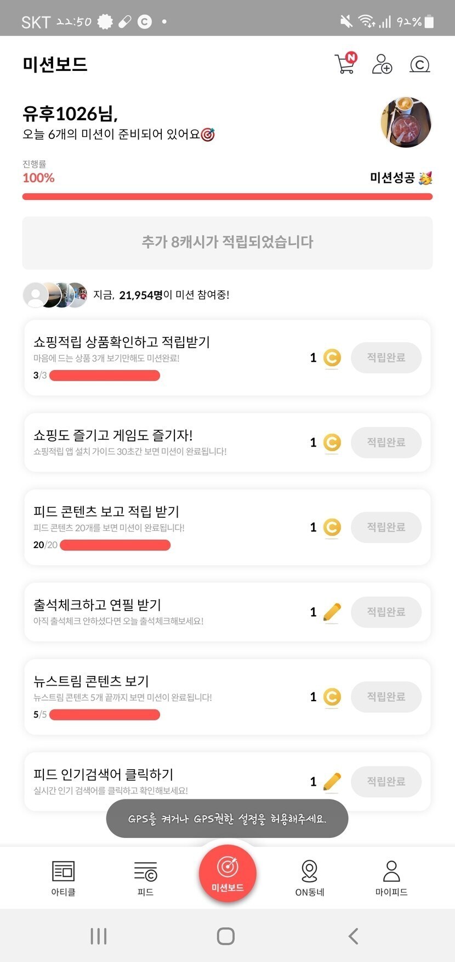Tap 적립완료 for 출석체크하고 연필 받기
The width and height of the screenshot is (455, 962).
386,612
